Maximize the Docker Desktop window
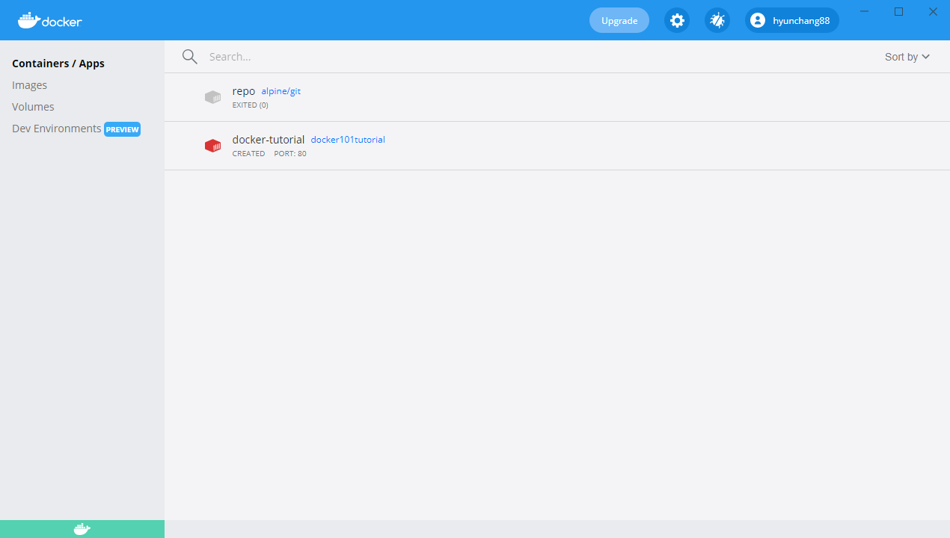Viewport: 950px width, 538px height. coord(899,11)
